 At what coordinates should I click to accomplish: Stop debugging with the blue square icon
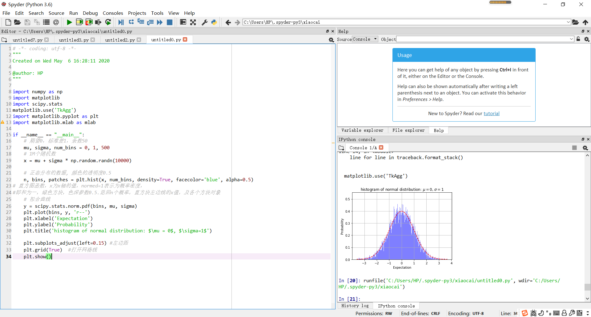pyautogui.click(x=169, y=22)
